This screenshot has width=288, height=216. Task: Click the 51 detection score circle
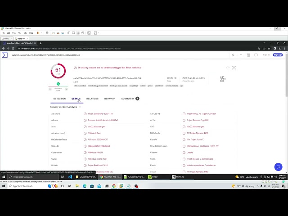point(58,71)
